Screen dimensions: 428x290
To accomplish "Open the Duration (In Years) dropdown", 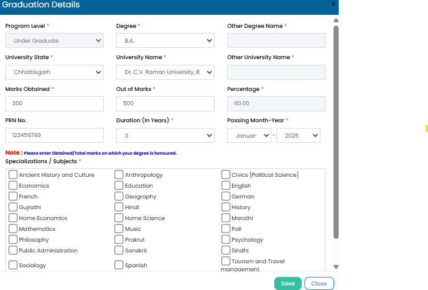I will [x=165, y=135].
